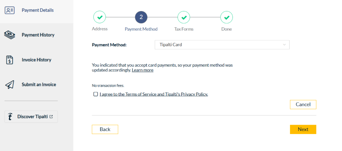Click the Payment History cash icon
This screenshot has height=151, width=342.
[10, 35]
